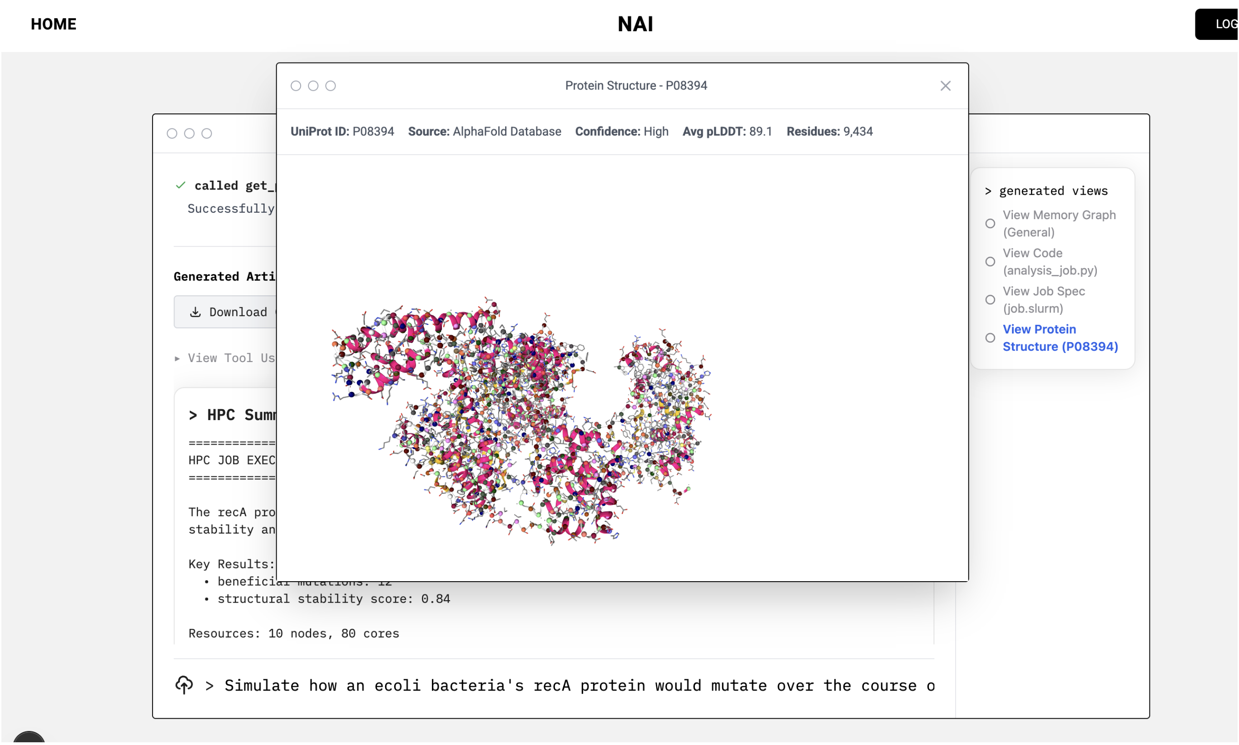
Task: Select View Job Spec radio button
Action: pyautogui.click(x=990, y=300)
